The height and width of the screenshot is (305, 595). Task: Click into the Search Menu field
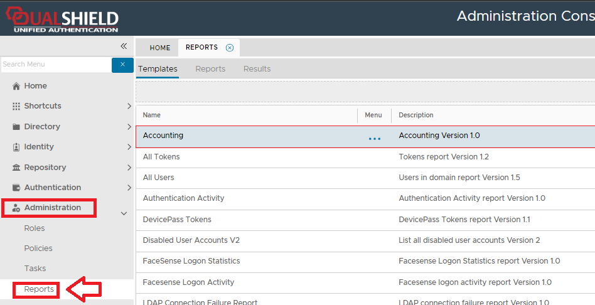[x=55, y=65]
